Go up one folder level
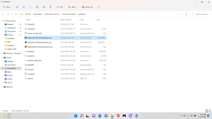 pos(16,14)
